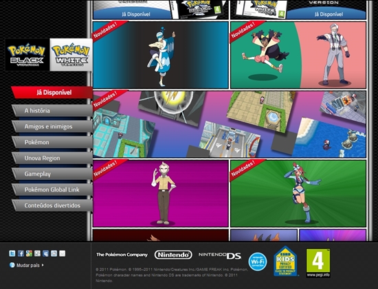
Task: Open the Pokémon White Version logo
Action: (x=71, y=55)
